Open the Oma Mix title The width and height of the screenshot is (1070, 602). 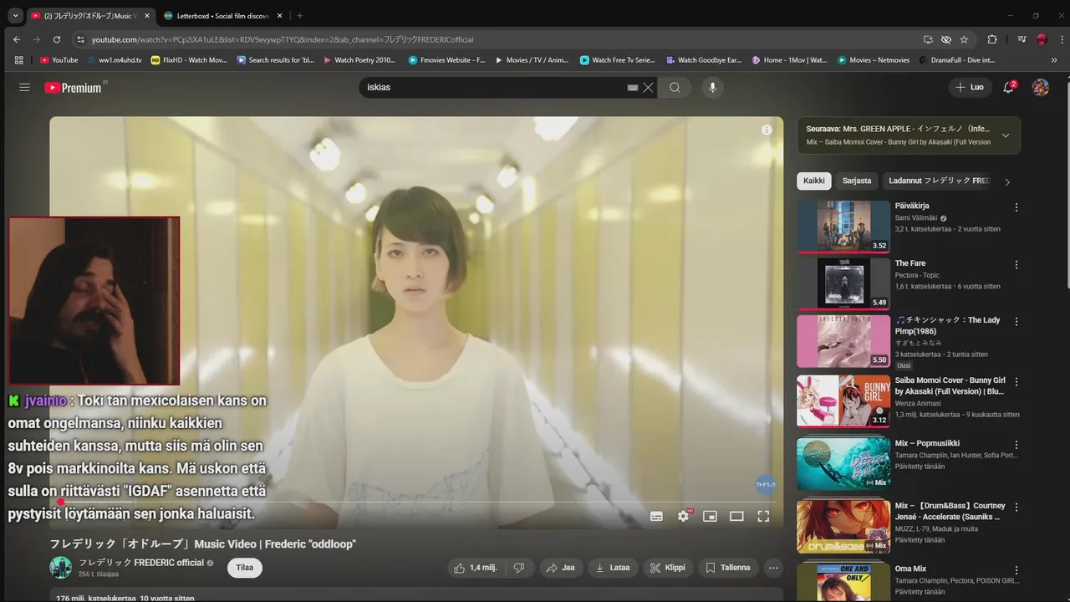coord(910,569)
